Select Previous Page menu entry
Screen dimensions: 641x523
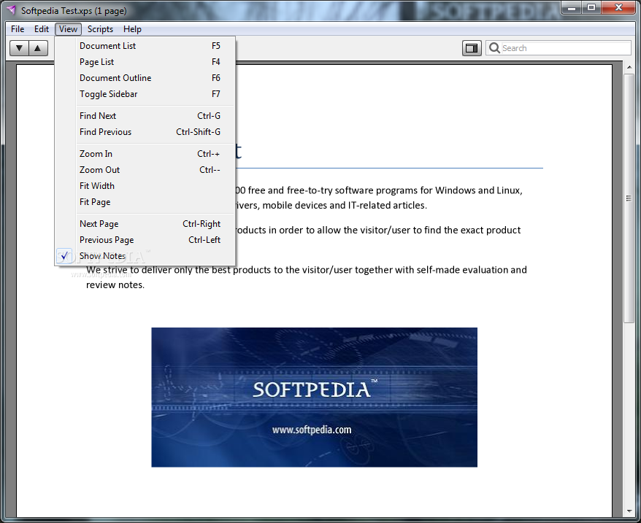coord(145,240)
